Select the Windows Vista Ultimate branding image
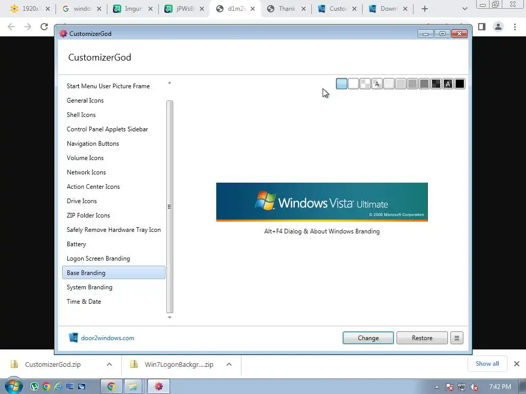The height and width of the screenshot is (394, 526). 322,202
